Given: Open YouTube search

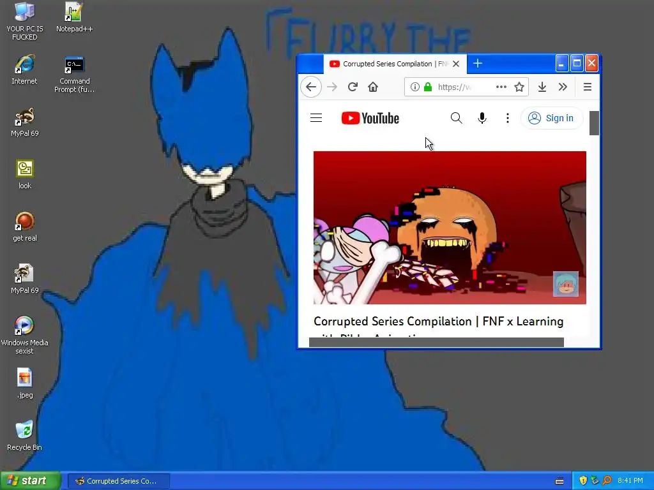Looking at the screenshot, I should tap(456, 118).
